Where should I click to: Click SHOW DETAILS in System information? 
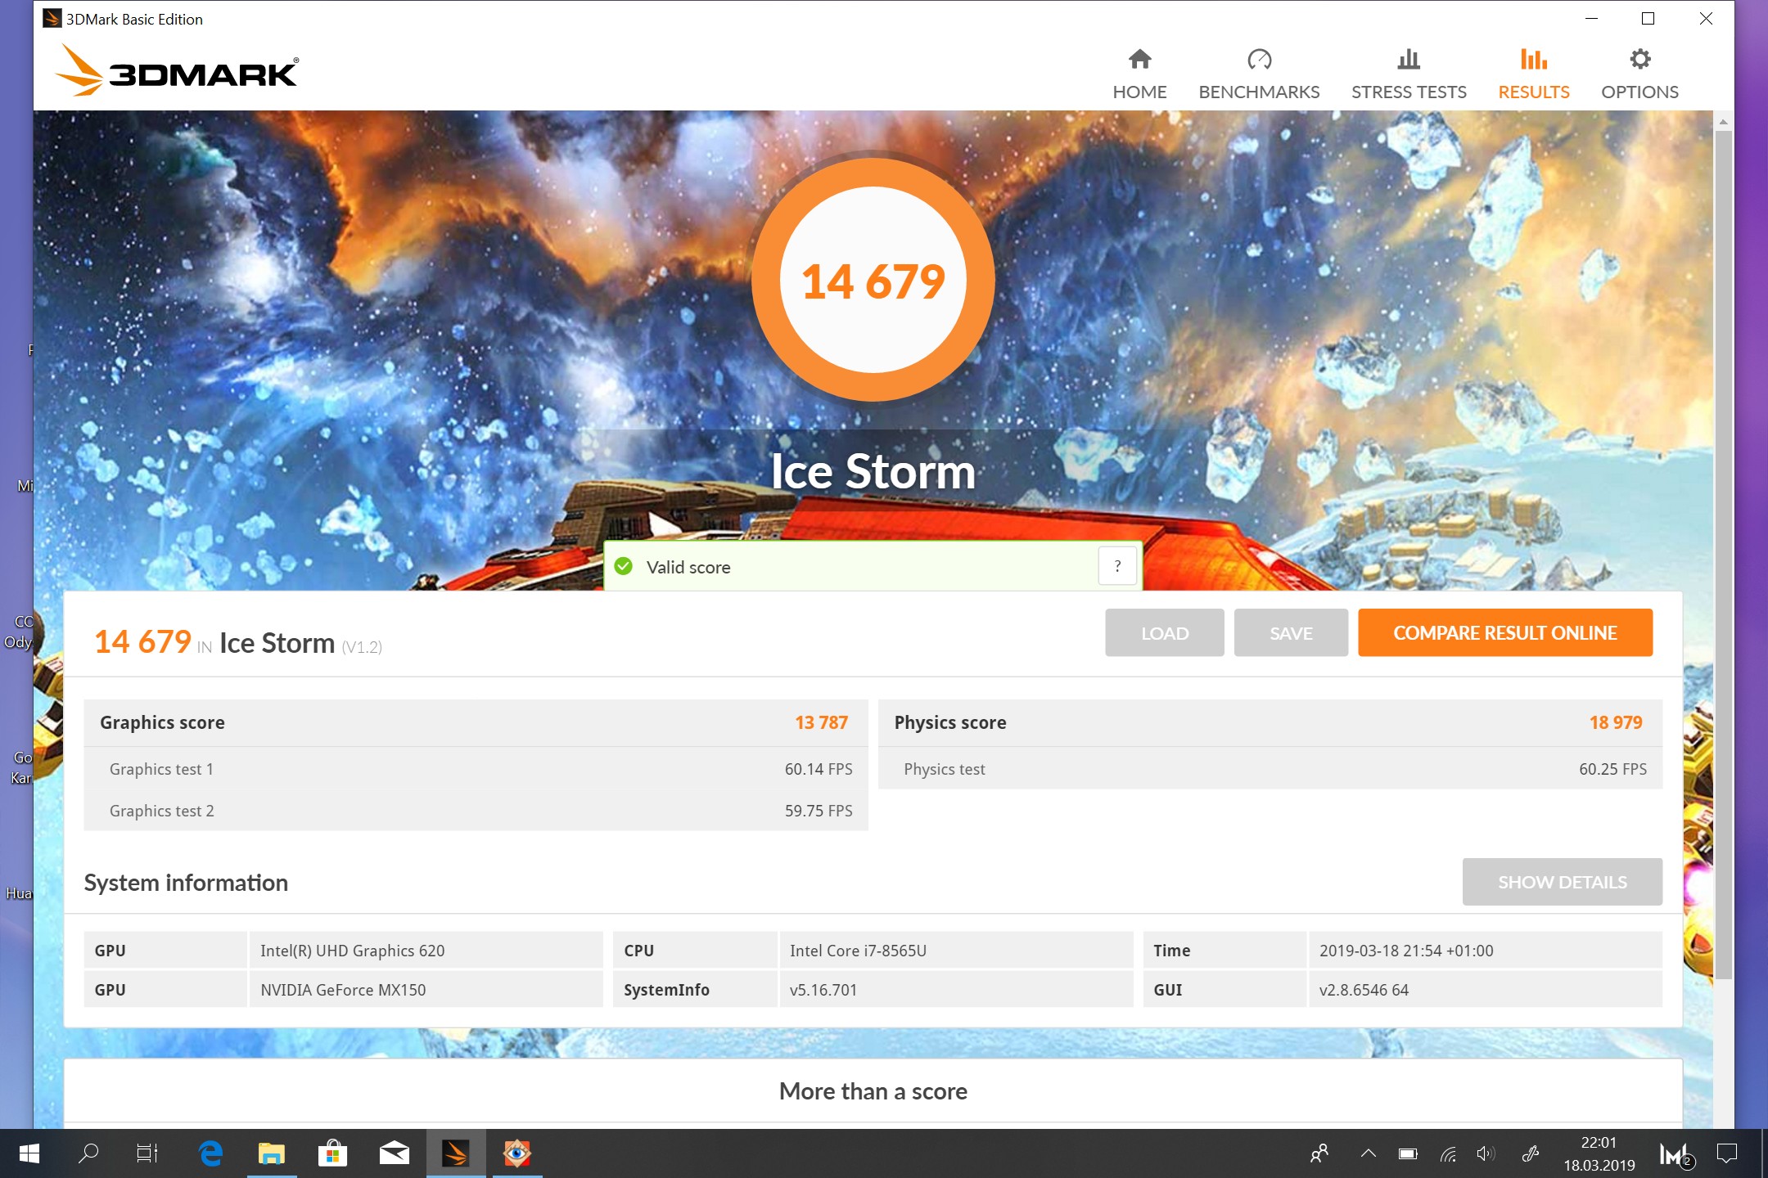pyautogui.click(x=1562, y=882)
